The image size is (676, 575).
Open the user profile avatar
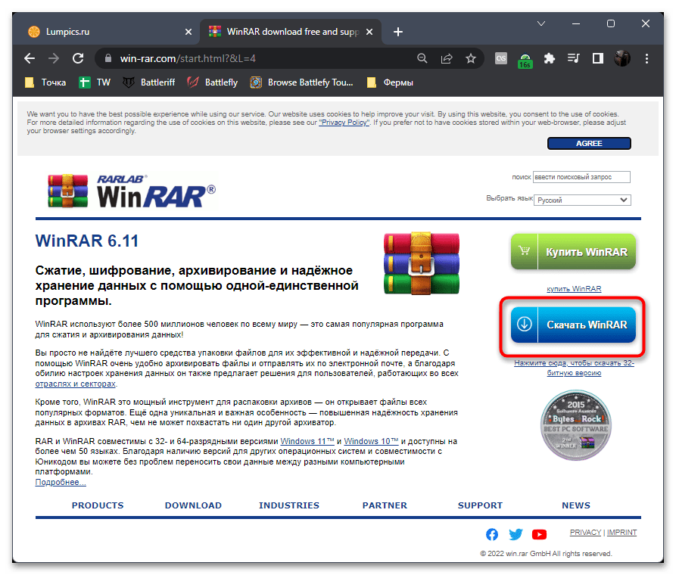(x=622, y=58)
